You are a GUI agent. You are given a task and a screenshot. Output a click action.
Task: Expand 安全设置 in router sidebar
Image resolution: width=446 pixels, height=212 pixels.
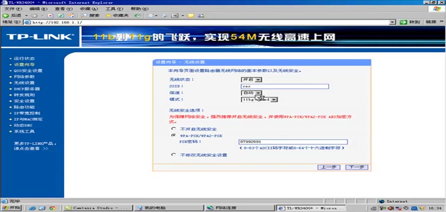(x=24, y=101)
